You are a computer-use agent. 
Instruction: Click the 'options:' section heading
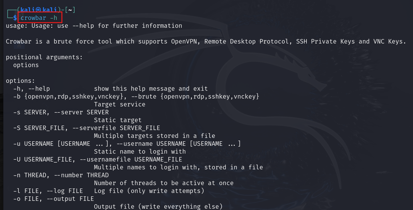click(20, 81)
